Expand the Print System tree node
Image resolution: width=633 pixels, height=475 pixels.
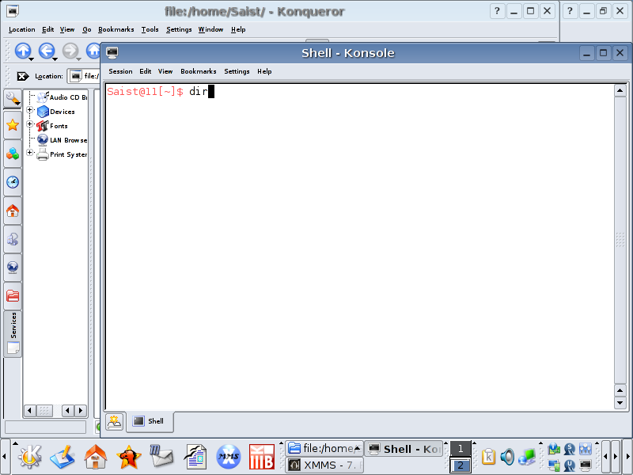click(30, 154)
